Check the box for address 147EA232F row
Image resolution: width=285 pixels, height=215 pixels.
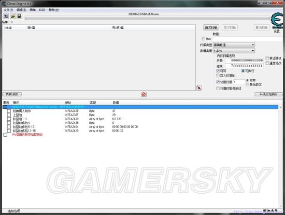pos(9,115)
